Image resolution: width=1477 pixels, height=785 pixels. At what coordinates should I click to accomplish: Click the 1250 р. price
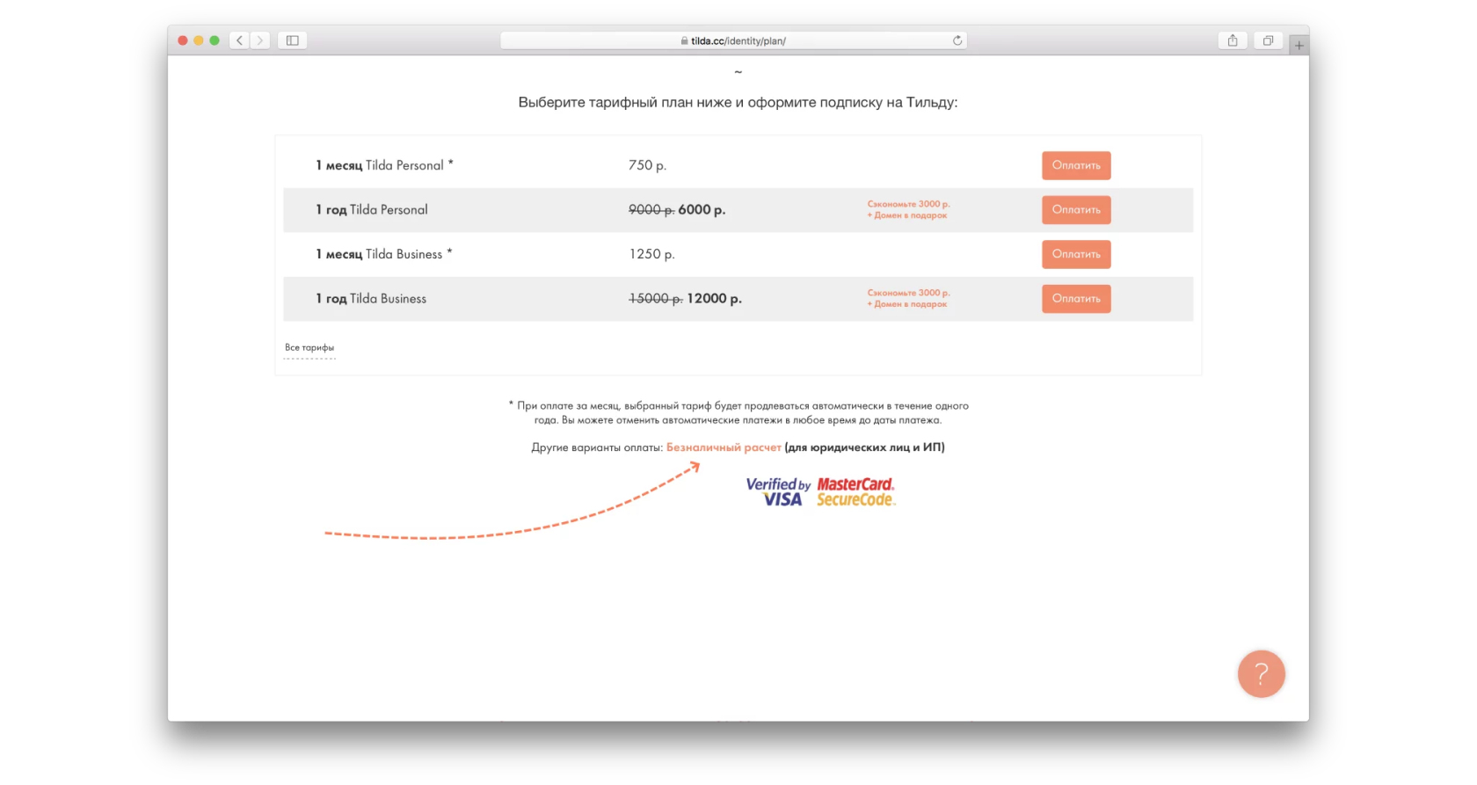click(x=651, y=254)
